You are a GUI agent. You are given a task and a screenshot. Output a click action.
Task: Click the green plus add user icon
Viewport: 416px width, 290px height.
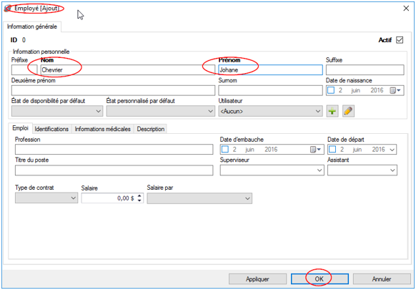click(332, 111)
